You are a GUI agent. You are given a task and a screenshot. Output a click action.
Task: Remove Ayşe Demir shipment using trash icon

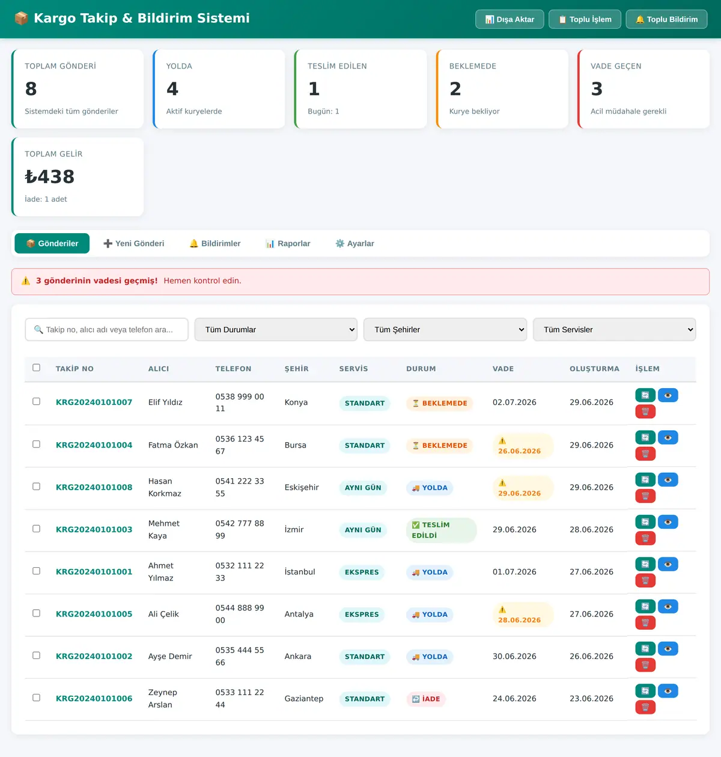coord(645,665)
